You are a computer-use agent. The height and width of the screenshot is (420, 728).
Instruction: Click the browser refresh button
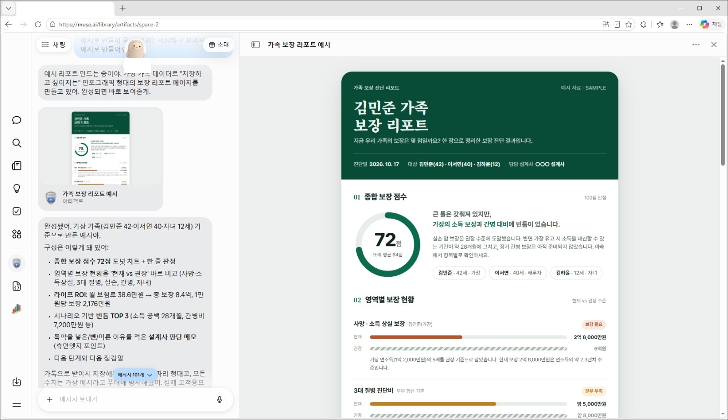38,25
